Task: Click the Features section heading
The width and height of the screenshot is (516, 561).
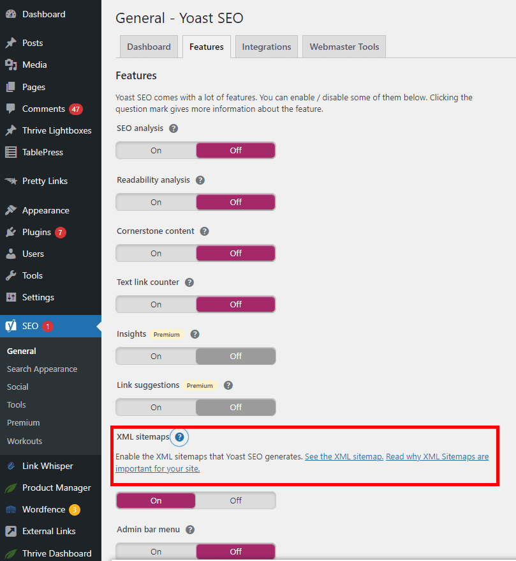Action: click(136, 76)
